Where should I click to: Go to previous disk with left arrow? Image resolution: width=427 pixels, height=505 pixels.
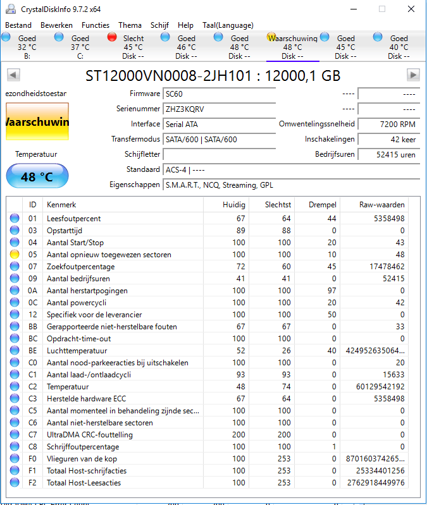point(13,75)
